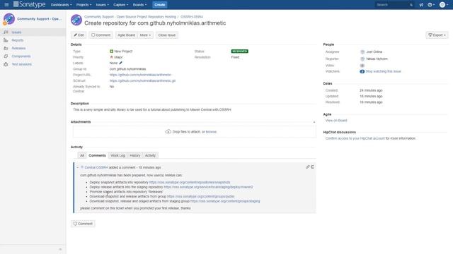This screenshot has height=254, width=453.
Task: Click the watchers count badge
Action: [x=362, y=71]
